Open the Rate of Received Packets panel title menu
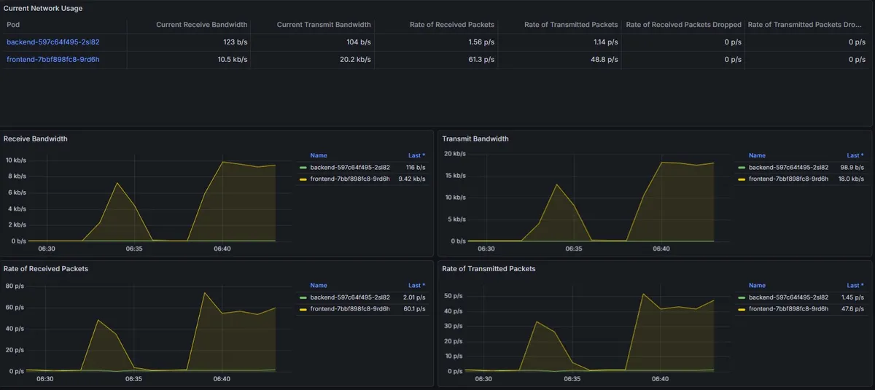875x390 pixels. tap(46, 269)
